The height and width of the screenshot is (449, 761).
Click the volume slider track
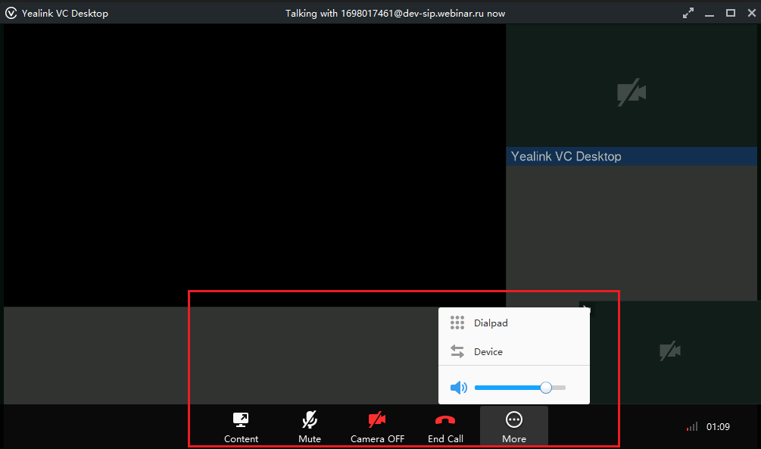pos(519,388)
